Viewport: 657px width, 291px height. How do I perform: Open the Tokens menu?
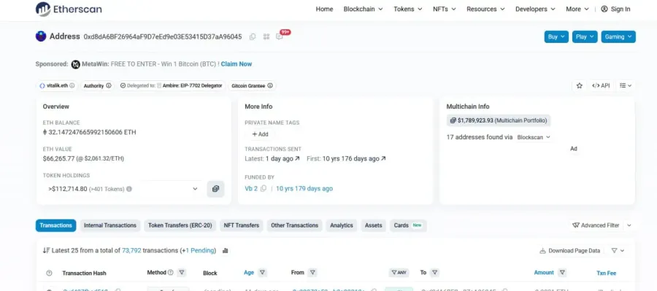[x=407, y=9]
